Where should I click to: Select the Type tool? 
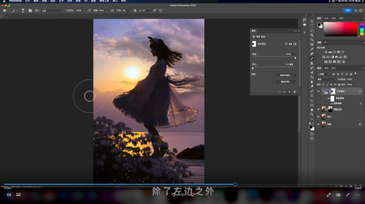pyautogui.click(x=312, y=96)
